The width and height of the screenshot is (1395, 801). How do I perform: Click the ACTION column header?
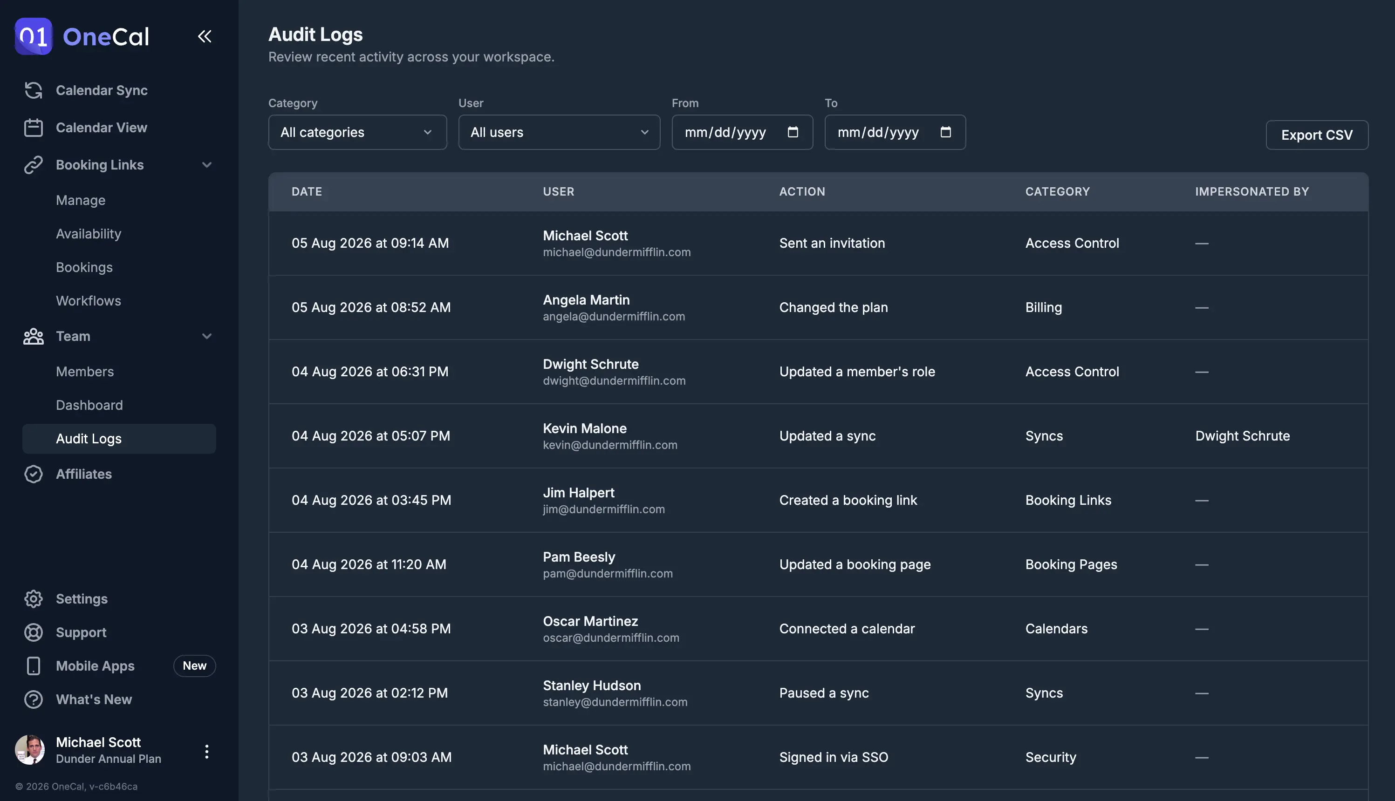tap(802, 192)
